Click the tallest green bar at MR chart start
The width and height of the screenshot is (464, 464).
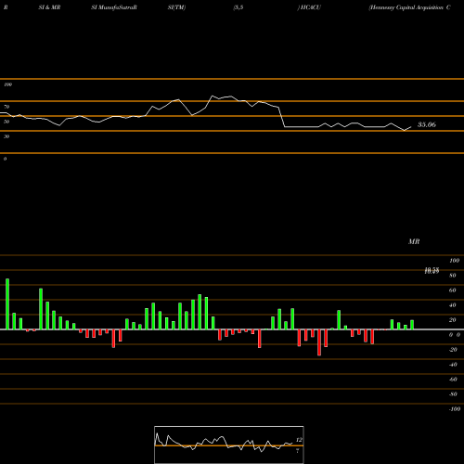[7, 304]
